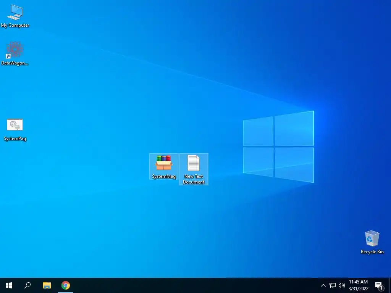The image size is (391, 293).
Task: Open Google Chrome from taskbar
Action: tap(66, 285)
